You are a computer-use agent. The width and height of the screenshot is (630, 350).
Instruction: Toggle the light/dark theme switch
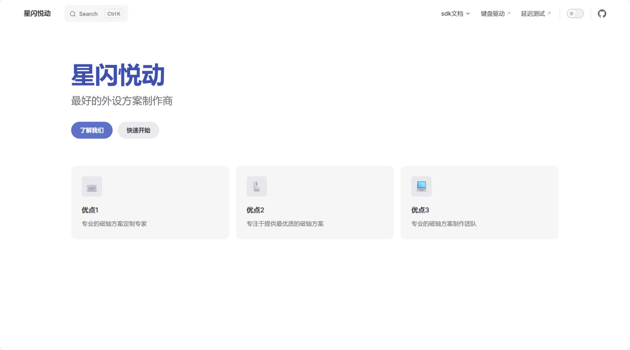[x=575, y=14]
